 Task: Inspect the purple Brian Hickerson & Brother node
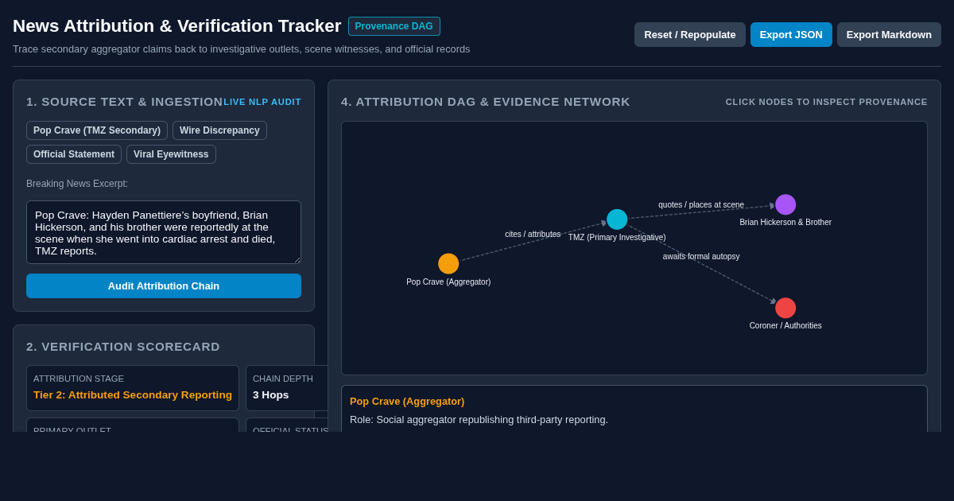tap(785, 204)
